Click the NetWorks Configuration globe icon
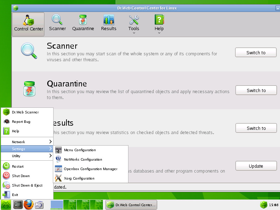 pyautogui.click(x=58, y=159)
